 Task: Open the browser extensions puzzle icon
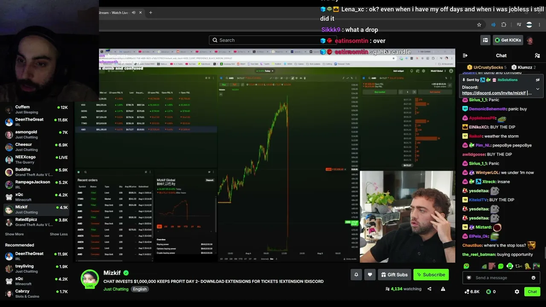[504, 25]
